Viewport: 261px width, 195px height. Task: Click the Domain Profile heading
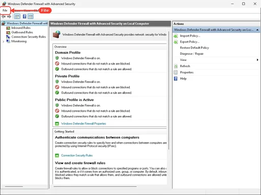[68, 52]
